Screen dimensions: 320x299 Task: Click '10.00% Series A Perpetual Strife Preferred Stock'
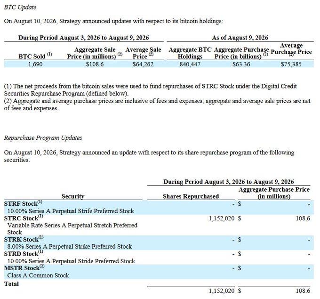(71, 211)
